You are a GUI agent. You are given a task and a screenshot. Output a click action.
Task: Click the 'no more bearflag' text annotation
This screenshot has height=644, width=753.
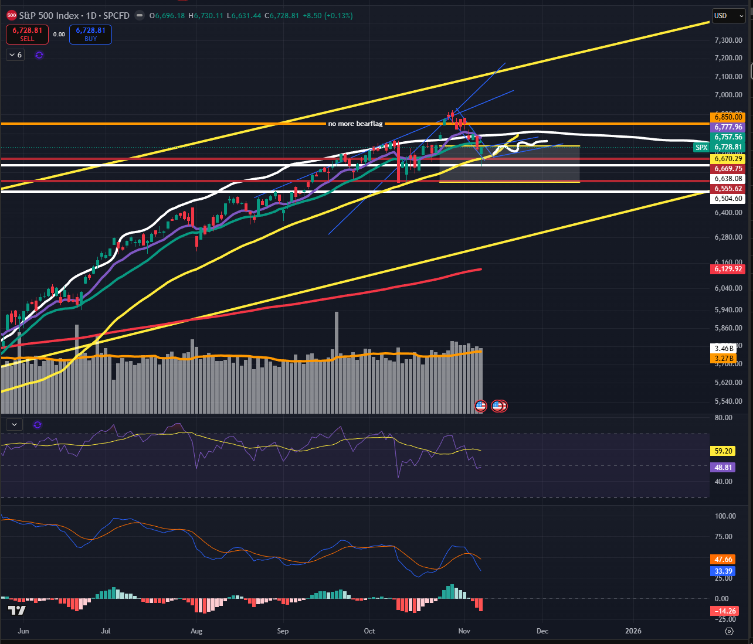click(355, 124)
